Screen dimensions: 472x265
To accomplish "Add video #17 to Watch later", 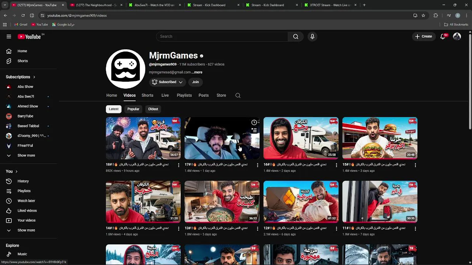I will coord(254,123).
